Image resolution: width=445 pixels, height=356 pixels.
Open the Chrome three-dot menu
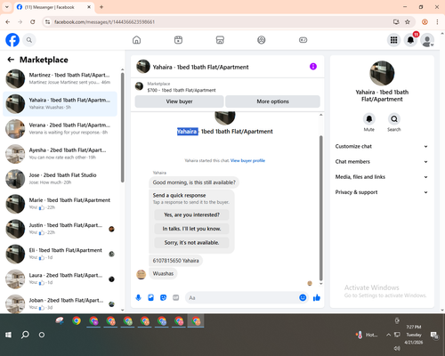point(437,21)
